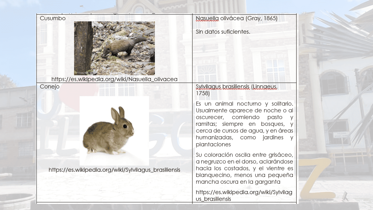Click the "Cusumbo" row label
Image resolution: width=373 pixels, height=210 pixels.
coord(53,18)
